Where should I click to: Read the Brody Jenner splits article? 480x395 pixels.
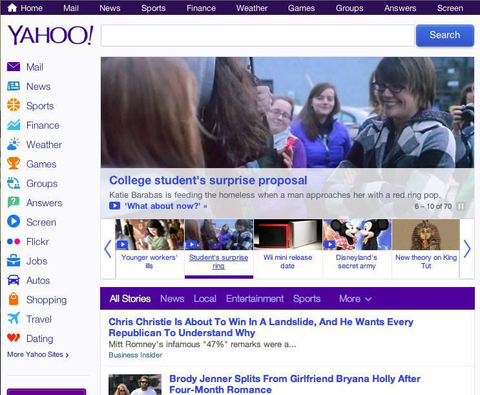pos(295,384)
